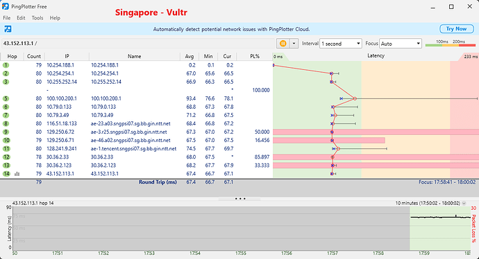The width and height of the screenshot is (479, 259).
Task: Select hop 9 green circle icon
Action: (x=6, y=132)
